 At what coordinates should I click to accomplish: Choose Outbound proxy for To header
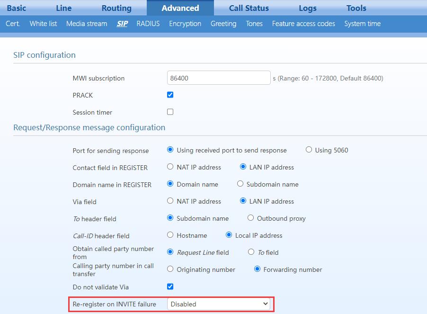pos(251,218)
